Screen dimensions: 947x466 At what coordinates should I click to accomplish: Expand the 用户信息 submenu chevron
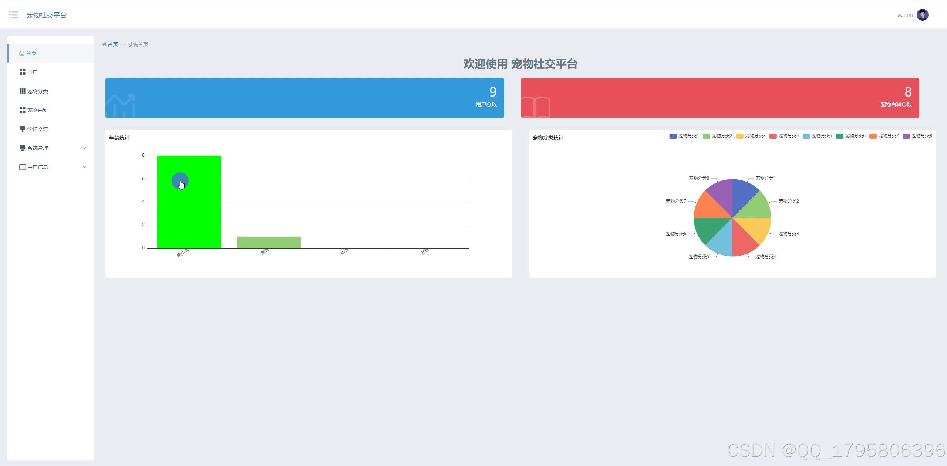(84, 167)
